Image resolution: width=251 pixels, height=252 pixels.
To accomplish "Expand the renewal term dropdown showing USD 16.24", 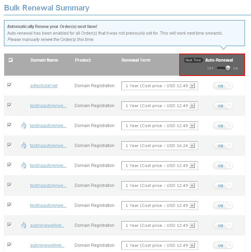I will tap(192, 146).
